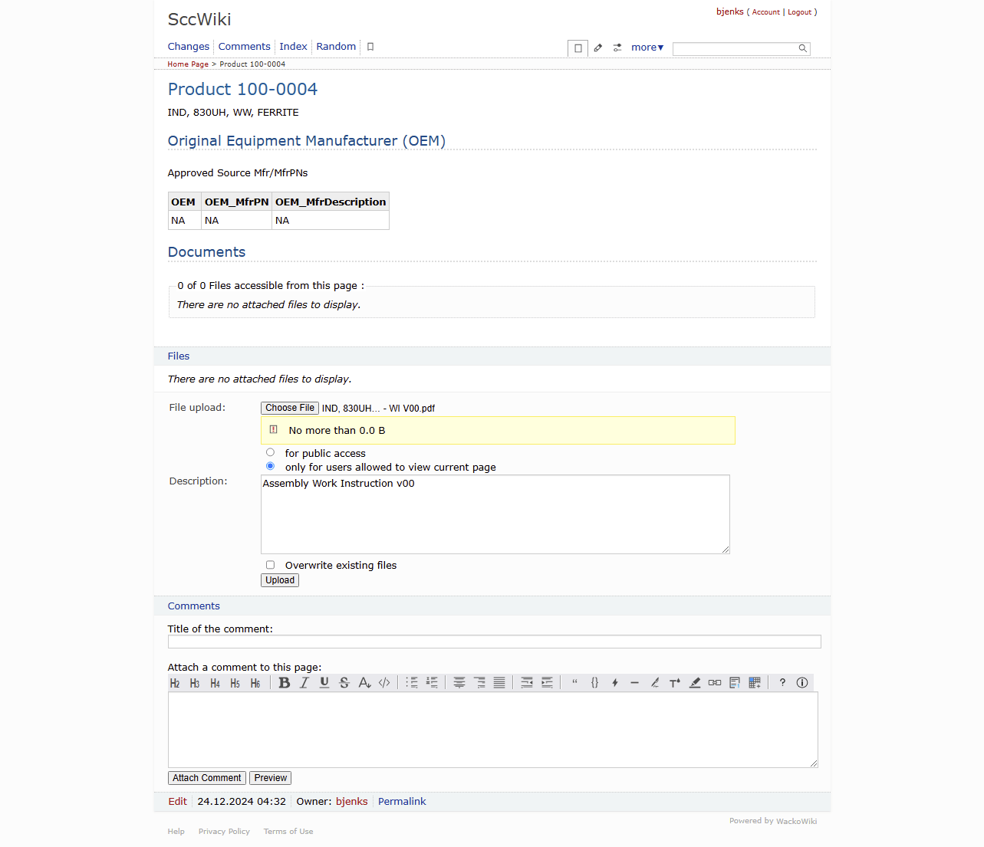Open editor help question mark icon

(782, 683)
